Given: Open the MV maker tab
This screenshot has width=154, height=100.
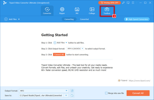Looking at the screenshot, I should 77,11.
